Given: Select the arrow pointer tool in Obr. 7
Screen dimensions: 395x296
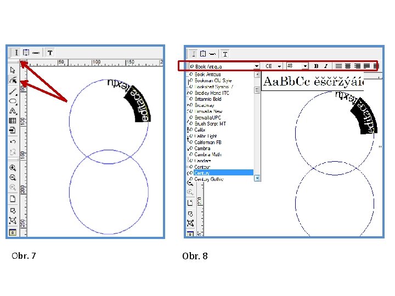Looking at the screenshot, I should [13, 70].
